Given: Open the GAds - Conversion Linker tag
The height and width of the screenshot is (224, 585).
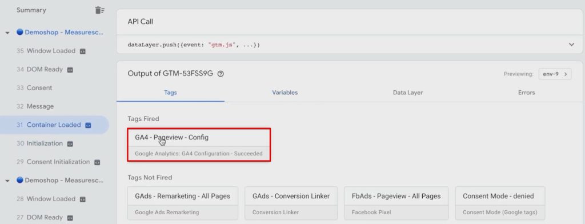Looking at the screenshot, I should coord(291,203).
